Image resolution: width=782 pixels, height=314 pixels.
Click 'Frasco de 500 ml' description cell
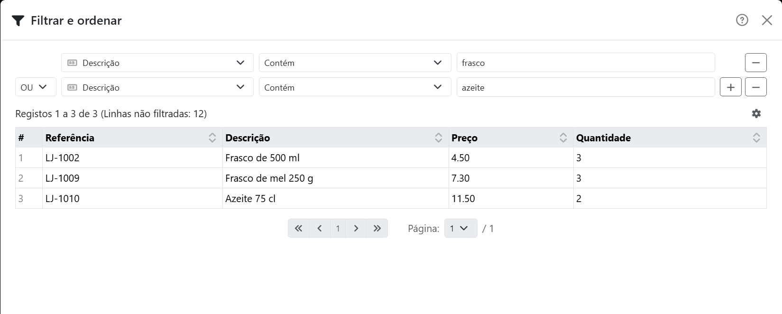336,158
